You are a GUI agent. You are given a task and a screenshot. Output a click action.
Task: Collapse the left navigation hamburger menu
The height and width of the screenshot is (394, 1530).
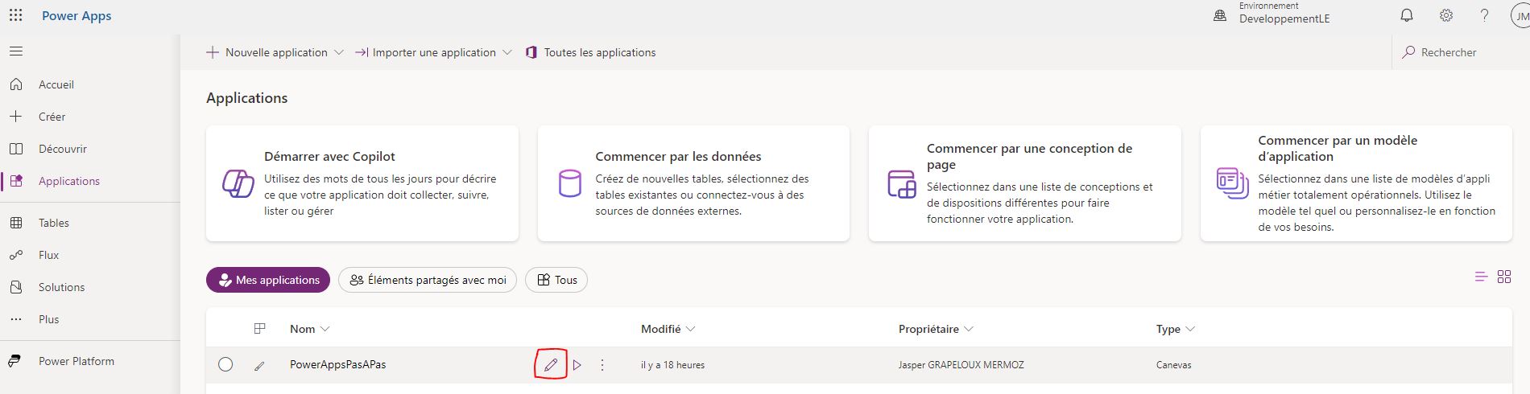pos(16,51)
